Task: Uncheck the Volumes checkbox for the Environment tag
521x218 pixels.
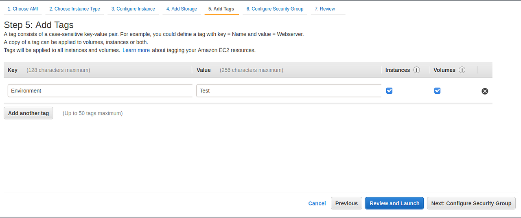Action: point(437,90)
